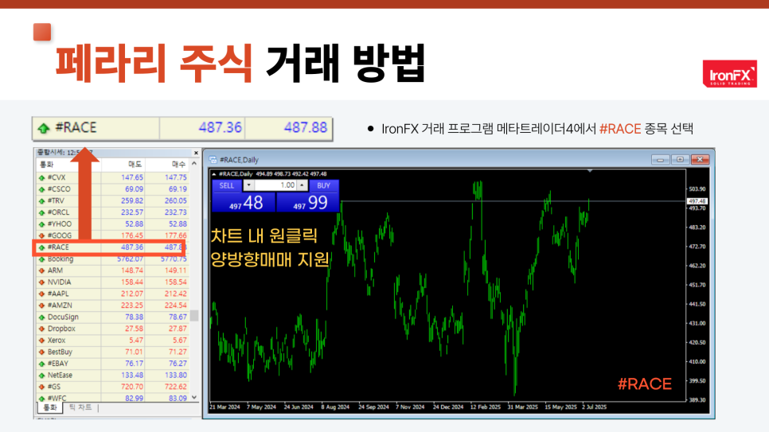Close the market watch panel

tap(196, 153)
